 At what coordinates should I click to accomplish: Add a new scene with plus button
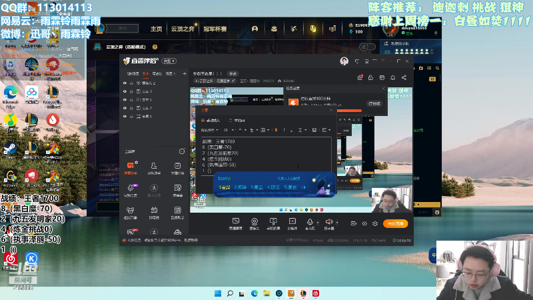click(x=185, y=73)
